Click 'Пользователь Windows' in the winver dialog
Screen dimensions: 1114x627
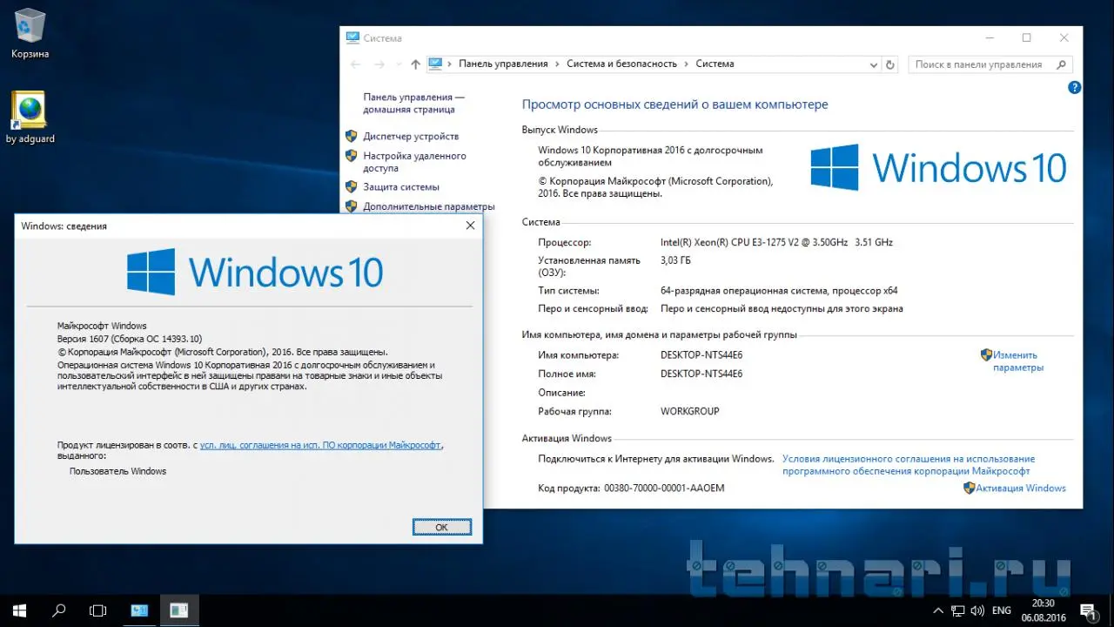117,471
